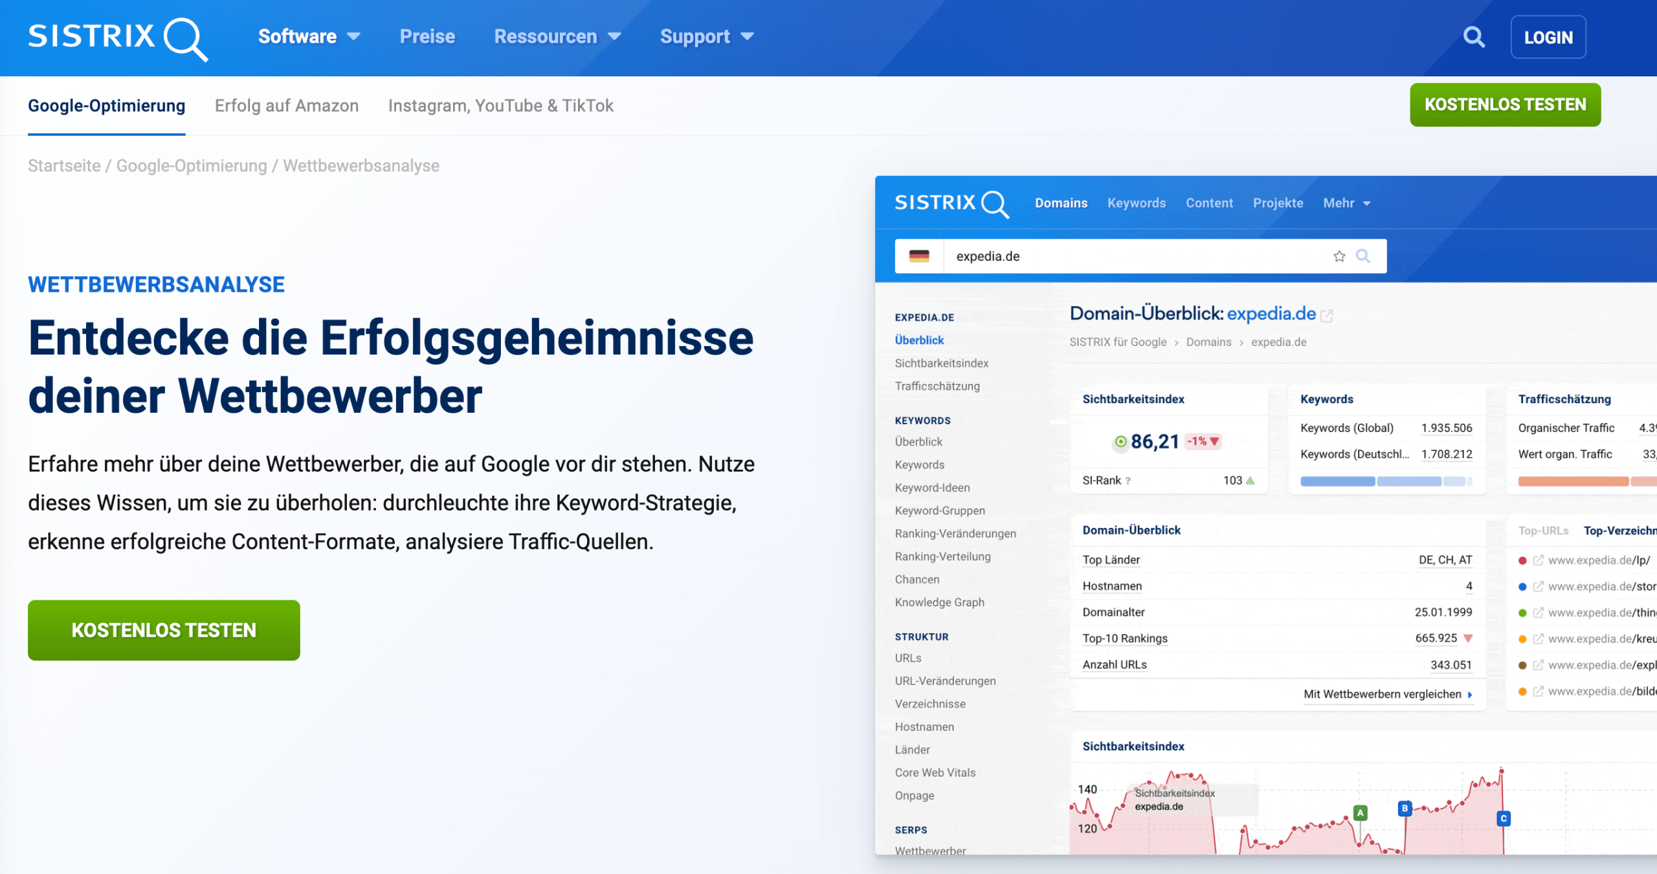
Task: Click the C marker on the Sichtbarkeitsindex chart
Action: click(1504, 818)
